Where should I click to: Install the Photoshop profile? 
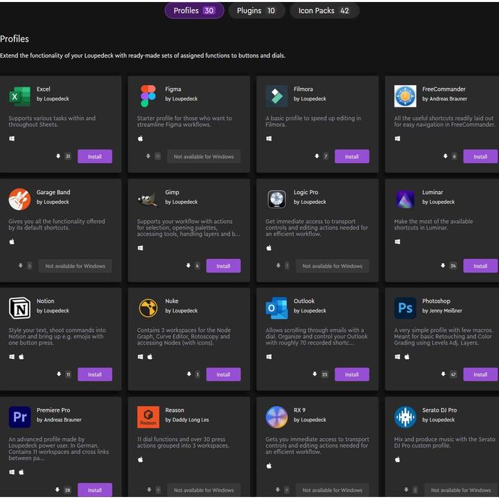[480, 374]
